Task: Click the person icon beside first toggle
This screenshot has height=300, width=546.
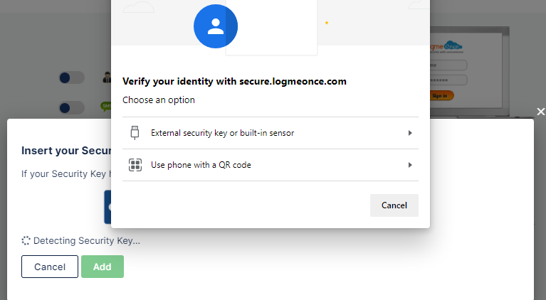Action: 107,77
